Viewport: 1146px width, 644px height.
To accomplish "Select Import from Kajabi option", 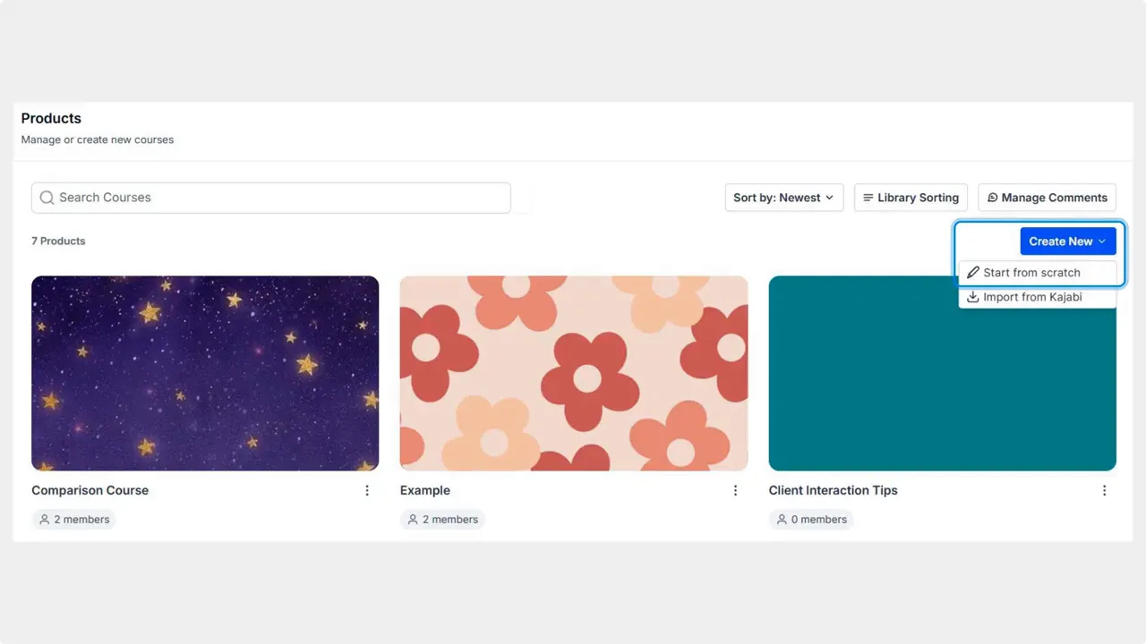I will [x=1031, y=296].
